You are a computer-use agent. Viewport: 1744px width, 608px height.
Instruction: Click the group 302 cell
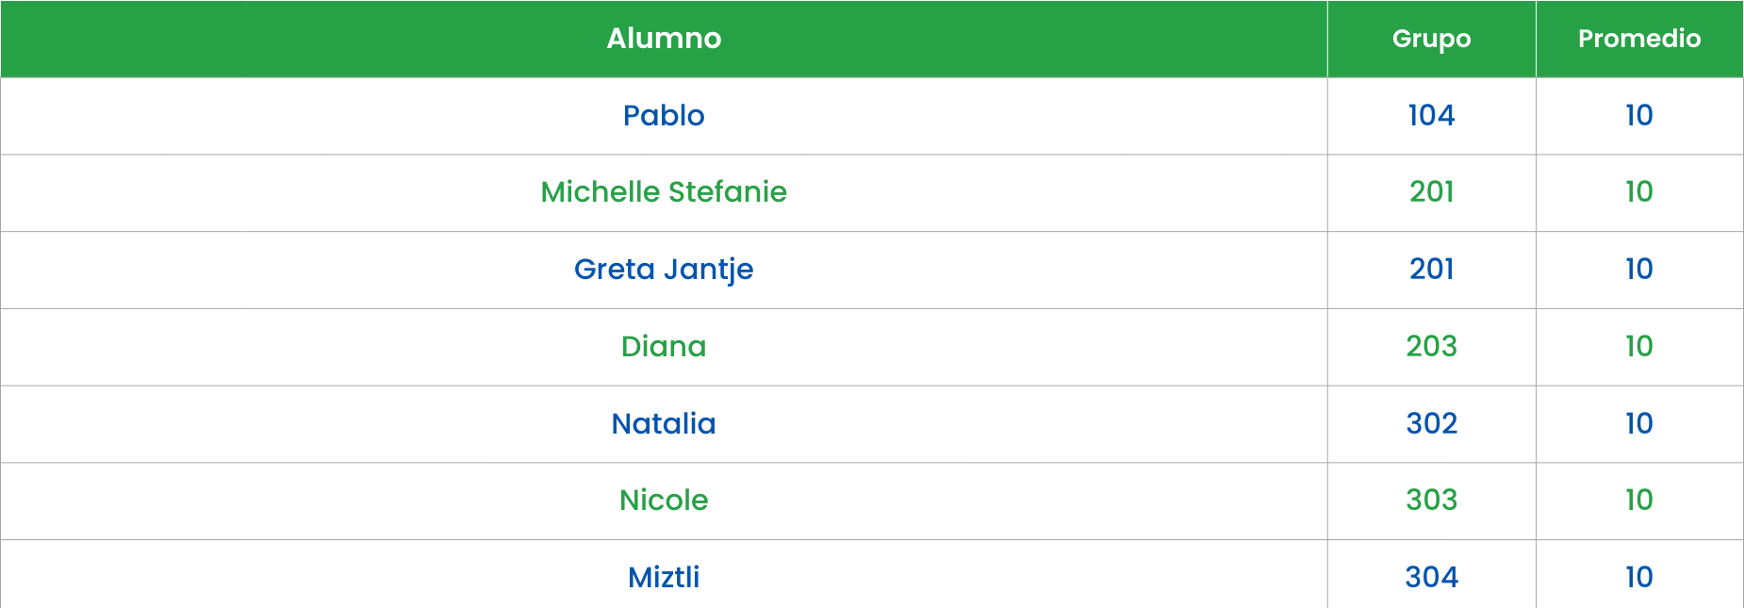[1431, 424]
